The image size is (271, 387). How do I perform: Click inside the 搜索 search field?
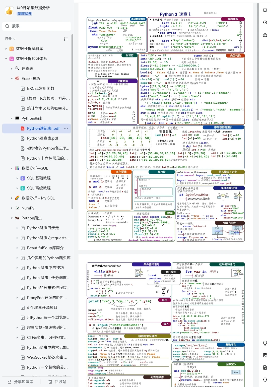(36, 26)
